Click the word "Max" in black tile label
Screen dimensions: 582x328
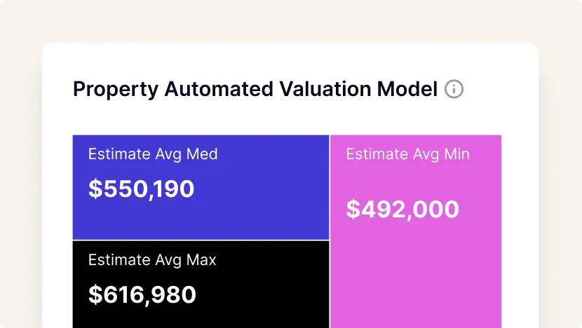point(201,260)
